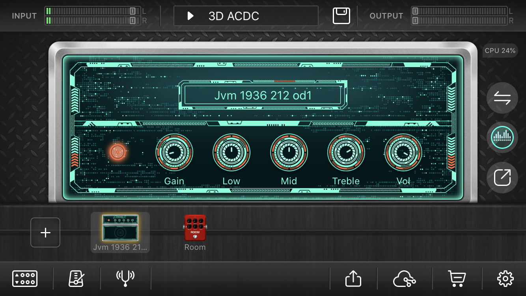Open the 3D ACDC preset selector
Image resolution: width=526 pixels, height=296 pixels.
click(246, 16)
